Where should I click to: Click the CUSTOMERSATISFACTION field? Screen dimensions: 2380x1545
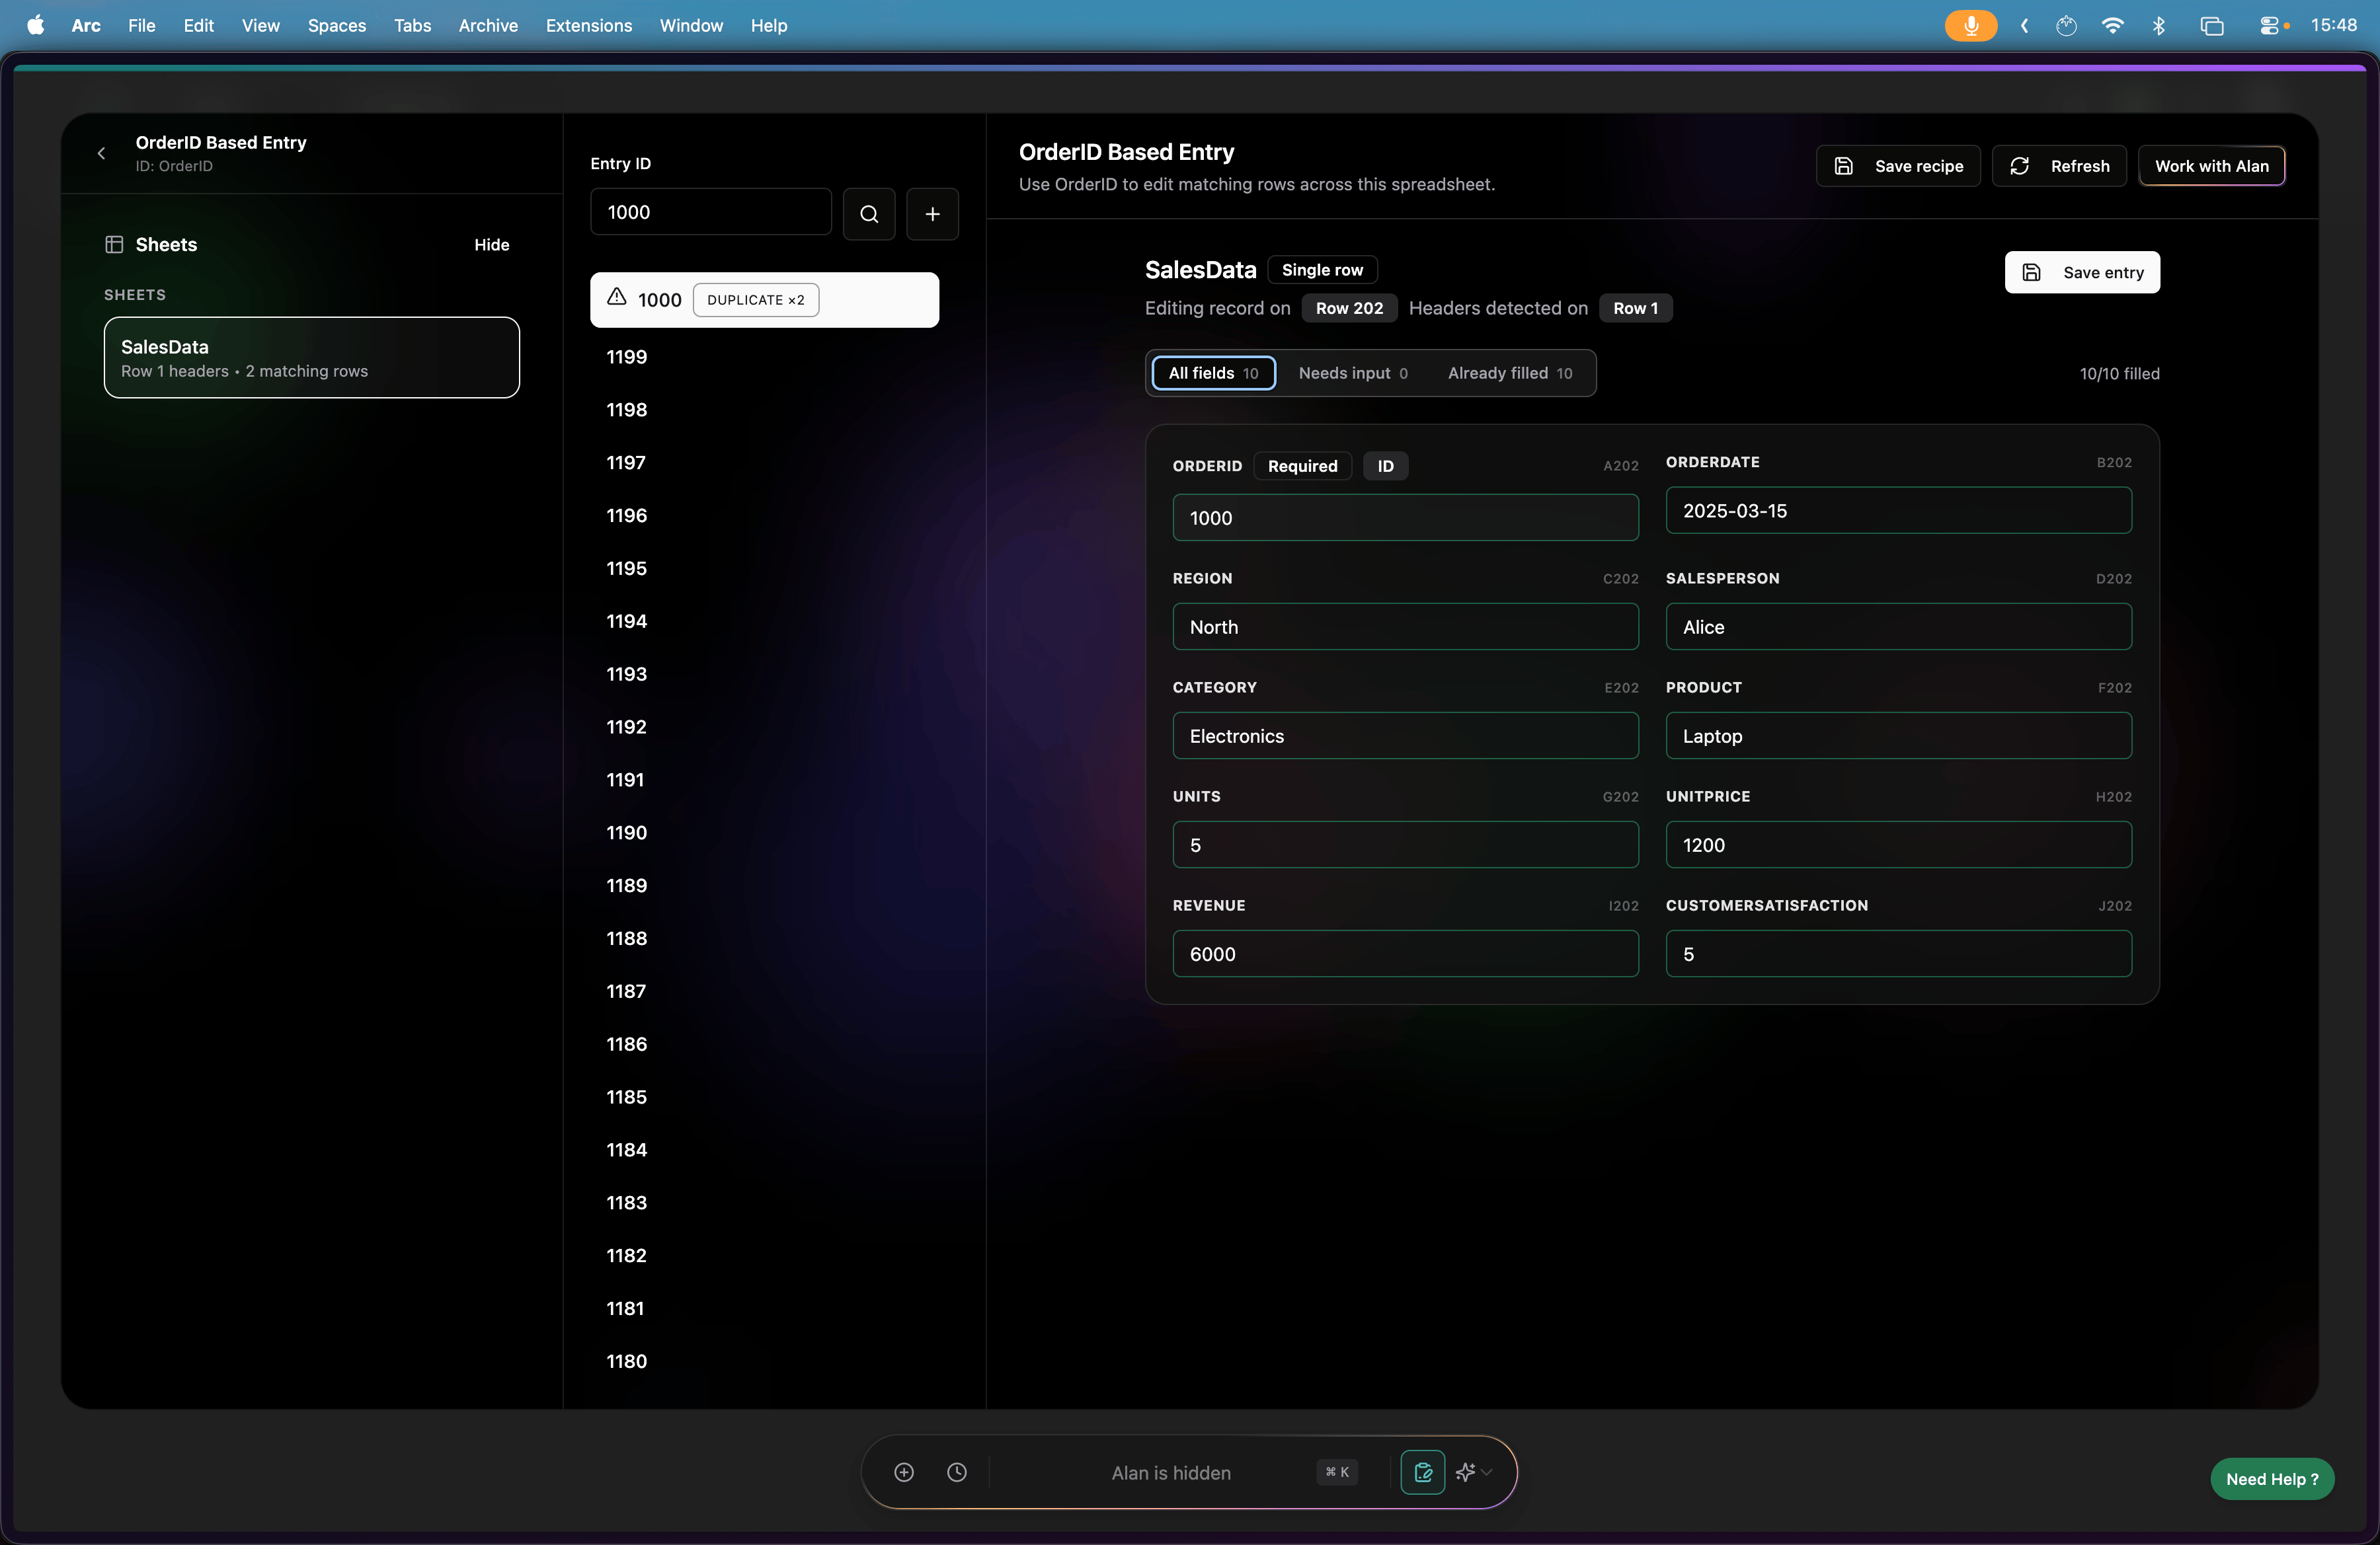1898,954
